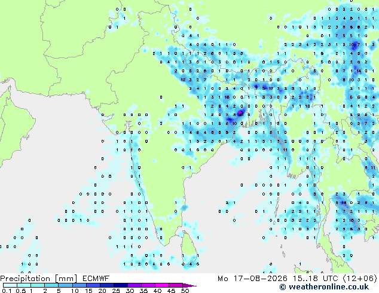Click the '(12+06)' forecast run text
The width and height of the screenshot is (379, 293).
(360, 279)
